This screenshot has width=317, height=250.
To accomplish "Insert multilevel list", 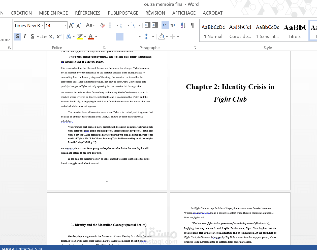I will (x=134, y=25).
